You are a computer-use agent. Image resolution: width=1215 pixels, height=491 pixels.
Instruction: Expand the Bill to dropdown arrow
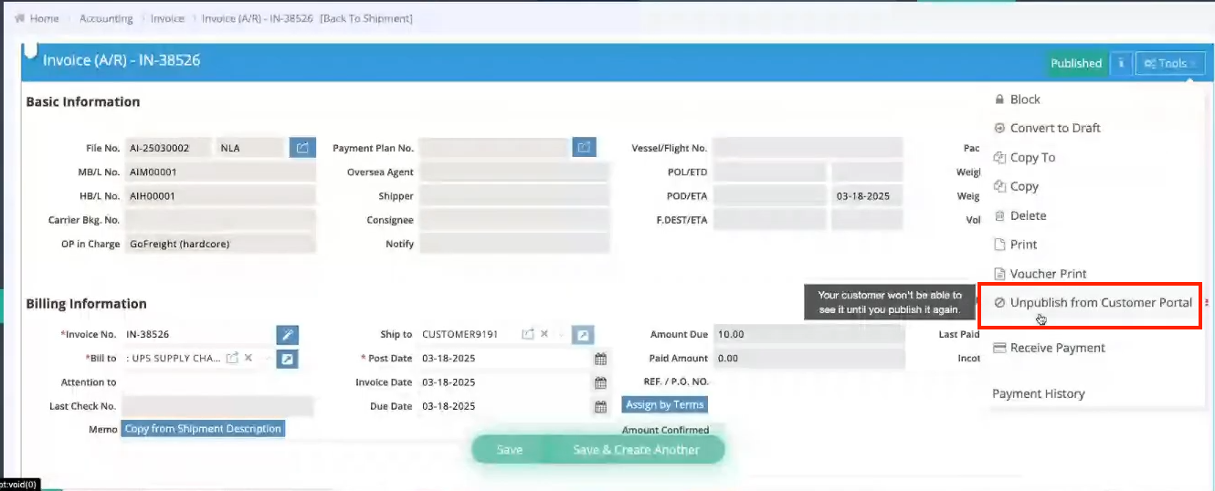(x=266, y=359)
